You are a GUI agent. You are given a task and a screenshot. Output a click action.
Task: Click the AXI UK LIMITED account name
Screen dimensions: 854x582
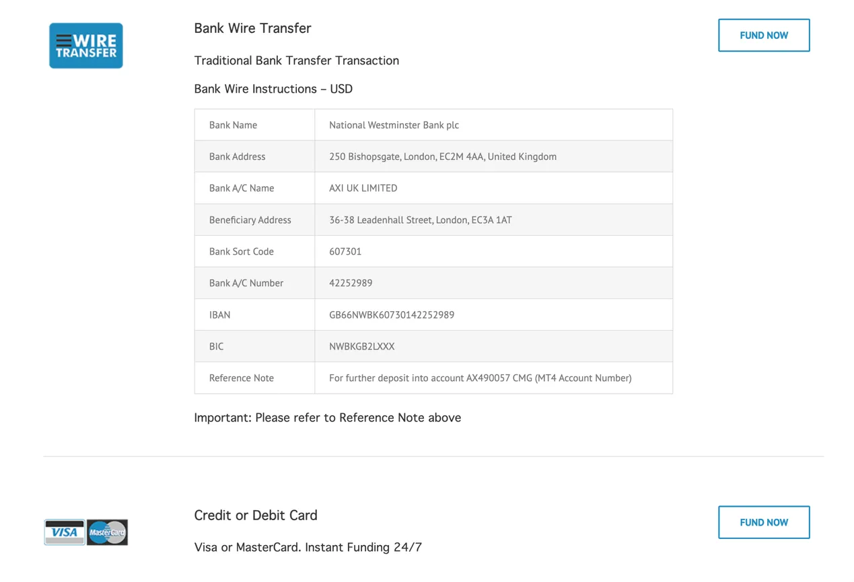[363, 188]
